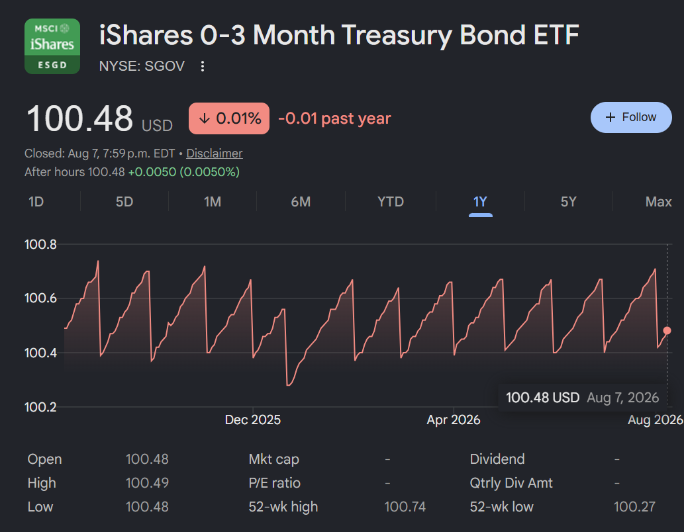
Task: Click the 100.48 USD Aug 7 tooltip
Action: 582,398
